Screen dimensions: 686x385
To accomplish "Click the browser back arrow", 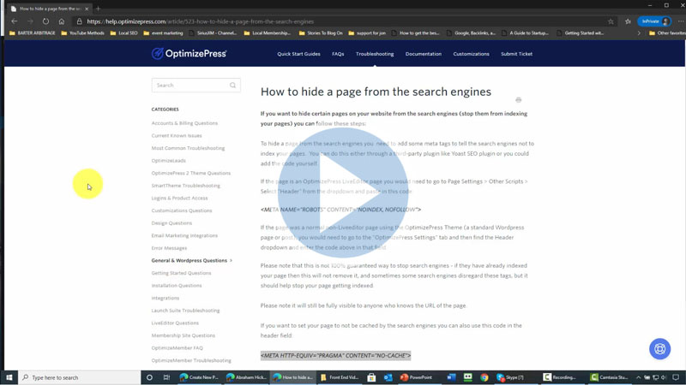I will pyautogui.click(x=14, y=21).
